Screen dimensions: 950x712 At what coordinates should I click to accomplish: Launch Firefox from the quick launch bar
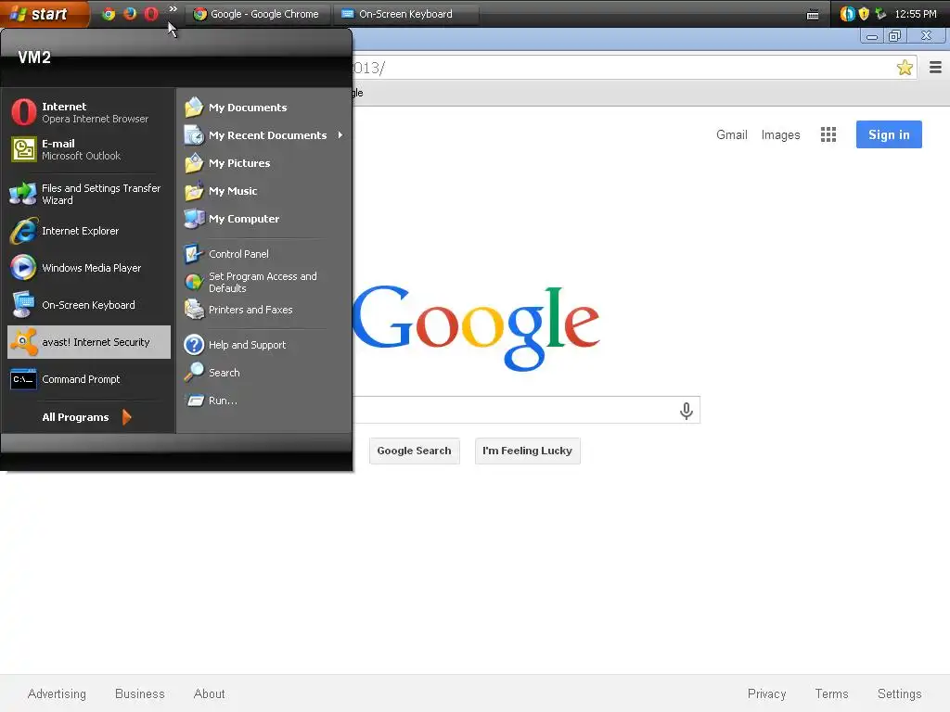[x=130, y=13]
